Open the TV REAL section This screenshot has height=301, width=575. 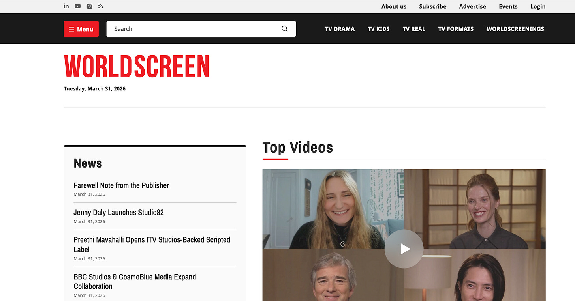click(x=414, y=29)
